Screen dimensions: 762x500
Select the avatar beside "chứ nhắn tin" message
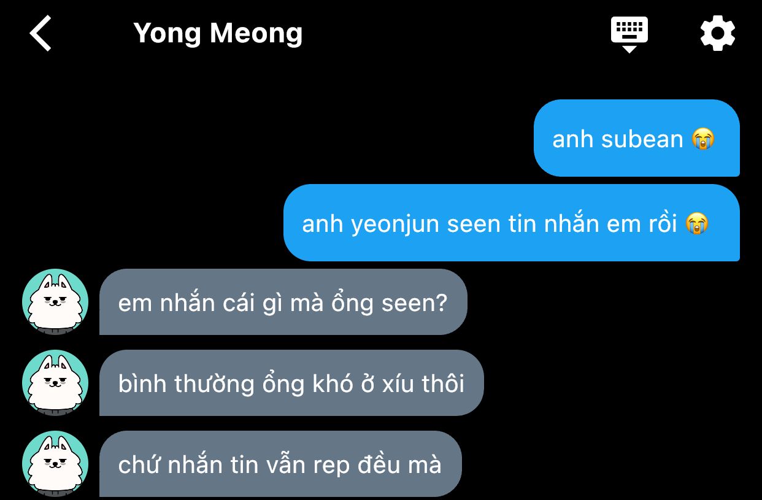[x=55, y=464]
